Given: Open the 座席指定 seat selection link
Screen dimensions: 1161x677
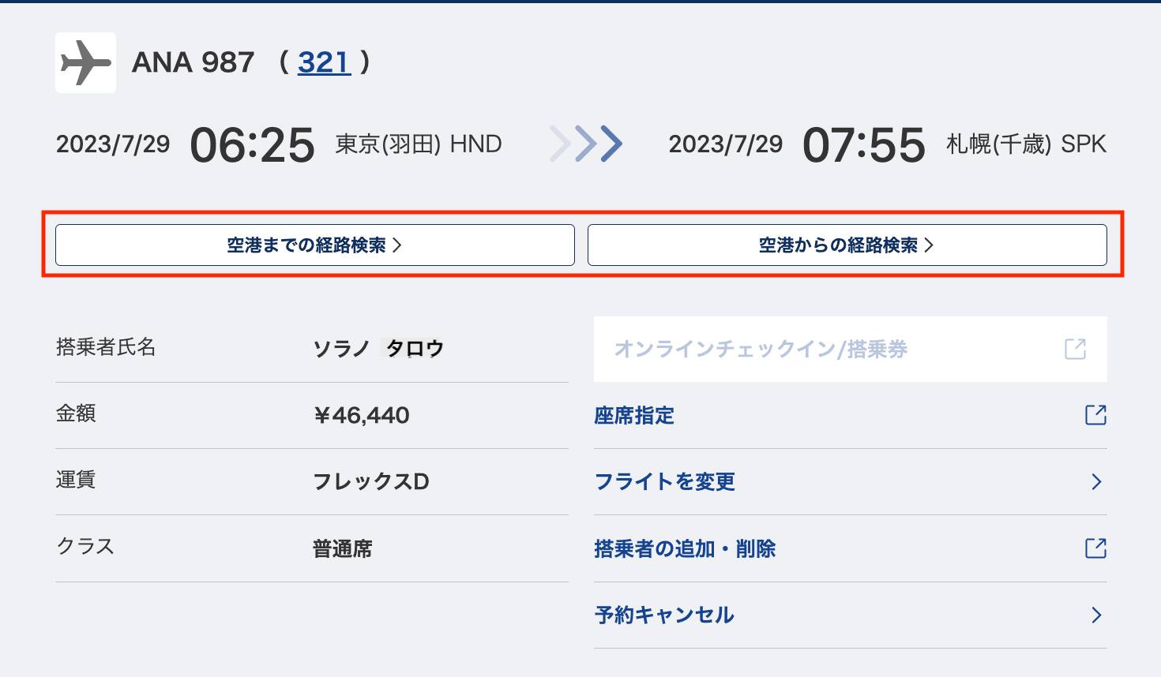Looking at the screenshot, I should 634,415.
